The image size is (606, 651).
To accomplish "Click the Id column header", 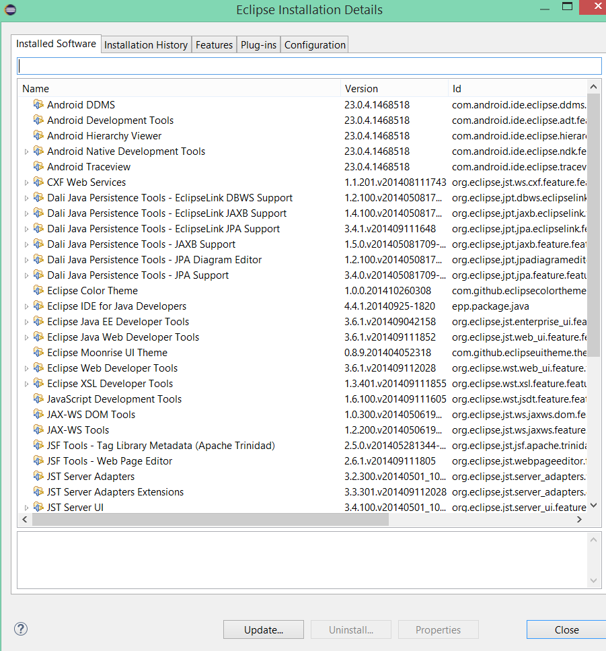I will [518, 88].
